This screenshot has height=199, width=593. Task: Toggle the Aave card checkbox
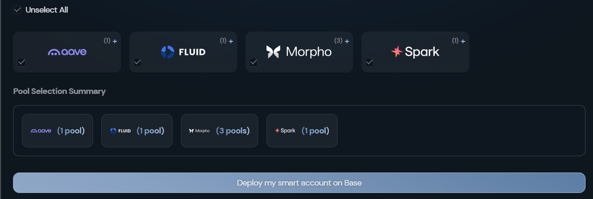[21, 62]
